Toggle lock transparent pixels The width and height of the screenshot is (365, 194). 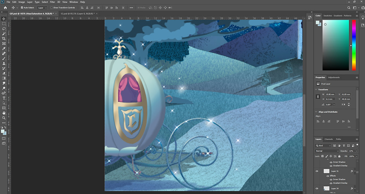322,156
